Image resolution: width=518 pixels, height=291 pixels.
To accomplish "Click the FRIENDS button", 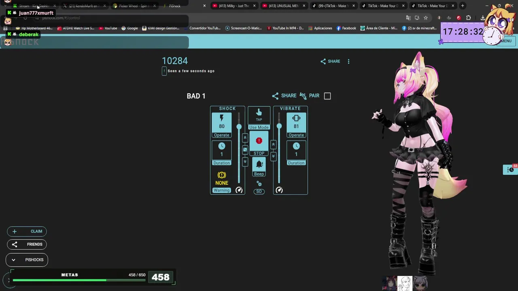I will pyautogui.click(x=27, y=244).
